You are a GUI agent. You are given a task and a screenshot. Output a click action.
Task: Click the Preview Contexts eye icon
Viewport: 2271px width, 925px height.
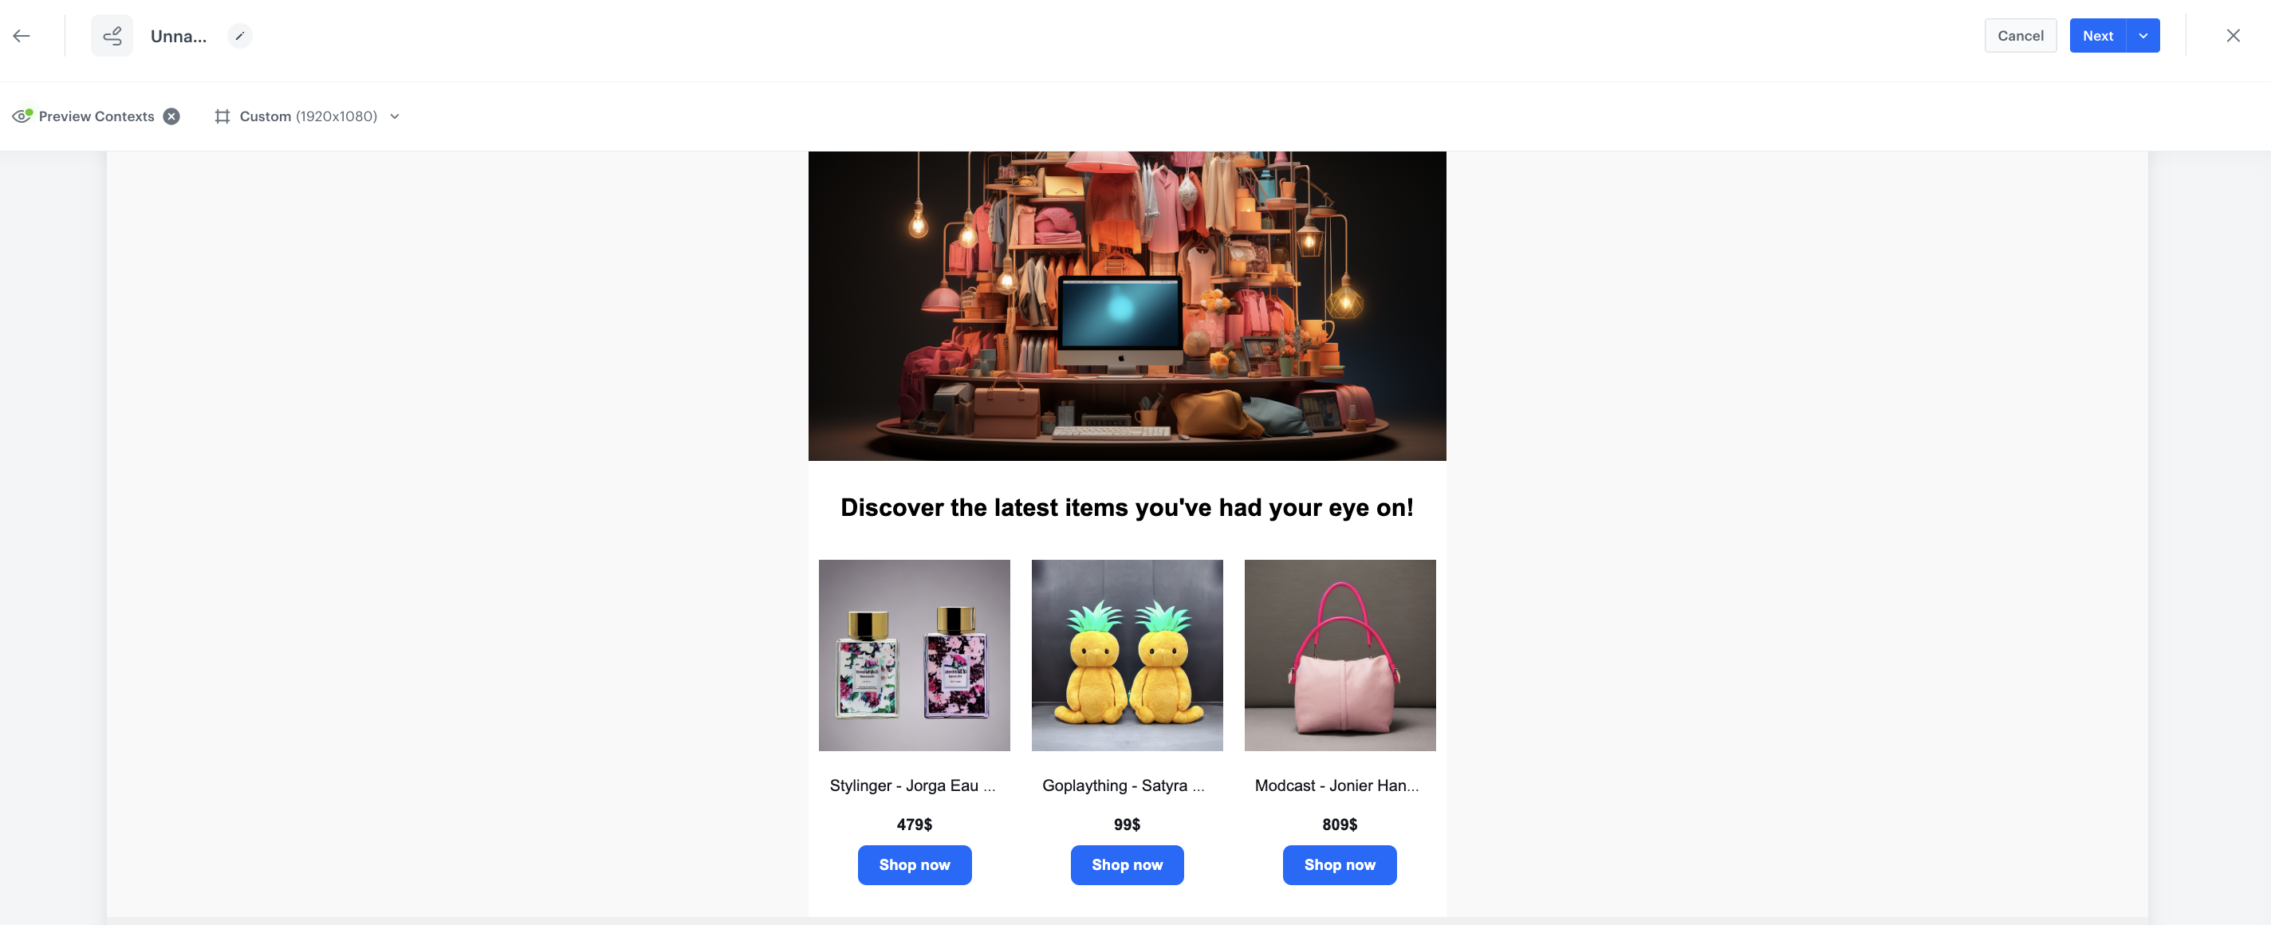(20, 116)
